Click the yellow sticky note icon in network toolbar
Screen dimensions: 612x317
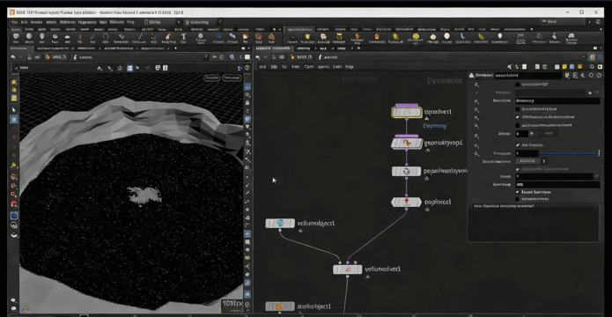click(x=564, y=67)
